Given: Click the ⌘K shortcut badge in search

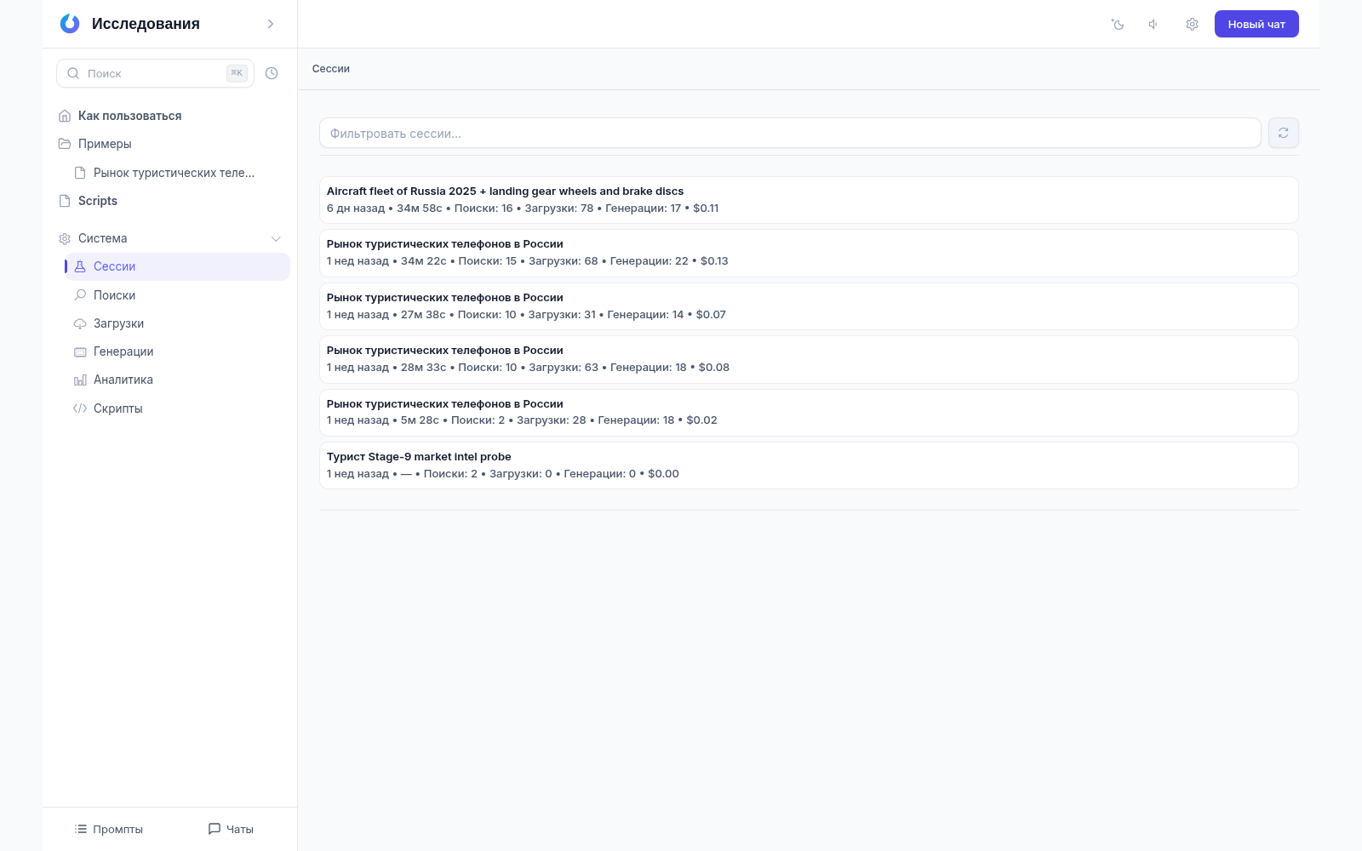Looking at the screenshot, I should [x=237, y=73].
